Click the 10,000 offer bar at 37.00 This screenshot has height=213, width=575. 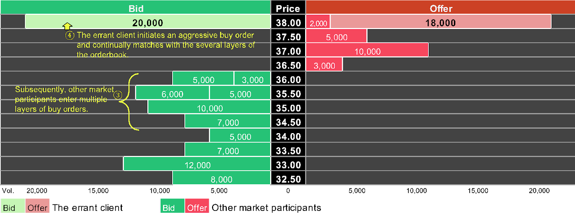[x=367, y=51]
